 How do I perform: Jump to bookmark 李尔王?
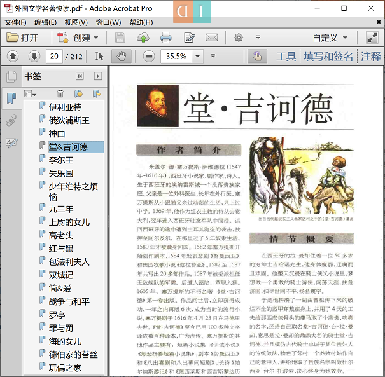click(x=61, y=160)
